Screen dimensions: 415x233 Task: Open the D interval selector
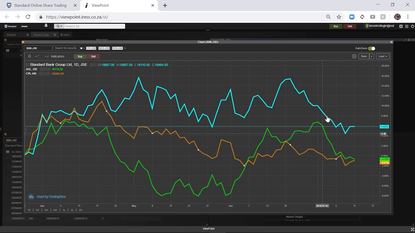[x=30, y=56]
